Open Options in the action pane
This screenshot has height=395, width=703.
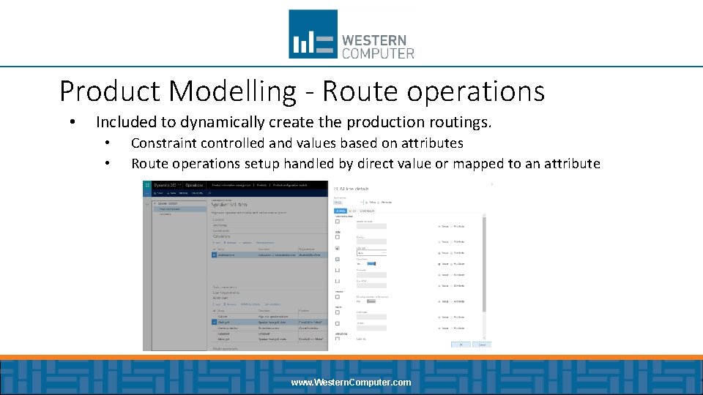point(197,193)
